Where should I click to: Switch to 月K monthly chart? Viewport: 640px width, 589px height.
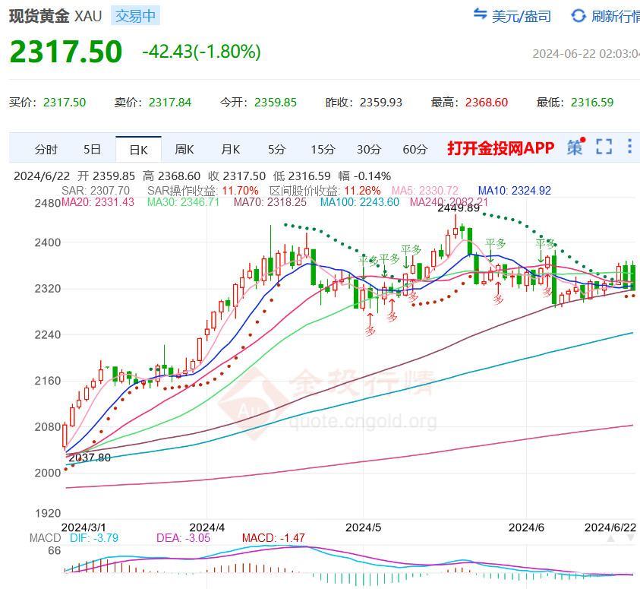coord(231,149)
